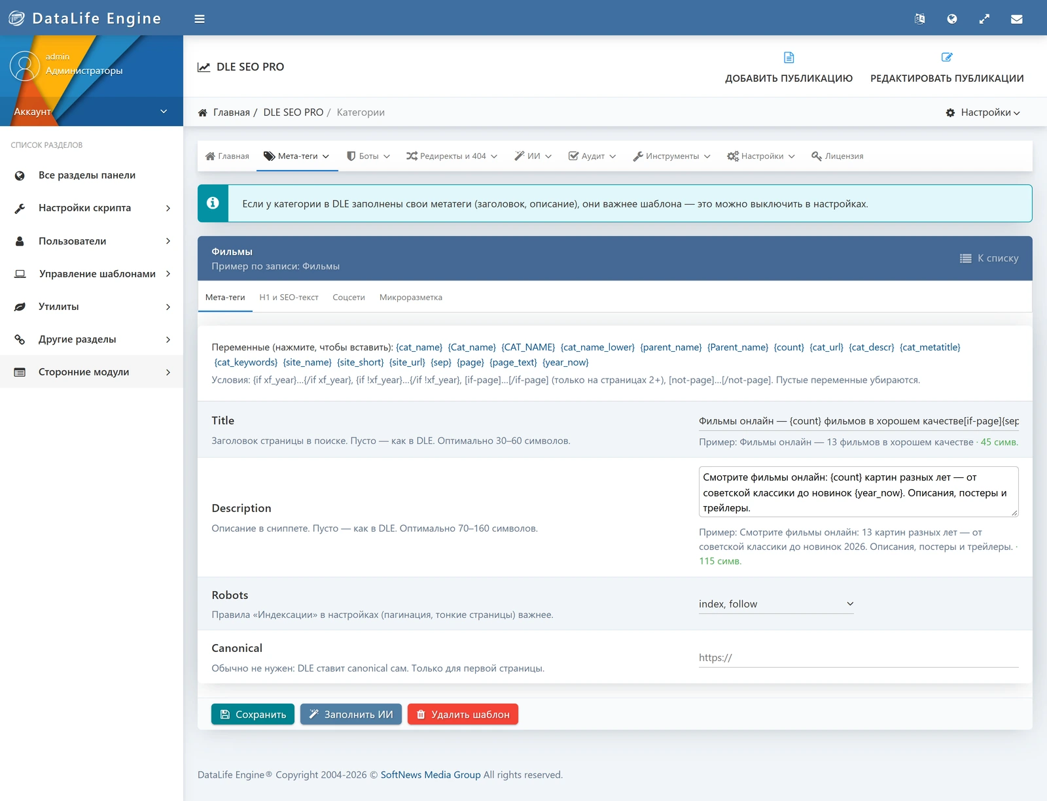The height and width of the screenshot is (801, 1047).
Task: Open the Аудит menu
Action: [x=592, y=156]
